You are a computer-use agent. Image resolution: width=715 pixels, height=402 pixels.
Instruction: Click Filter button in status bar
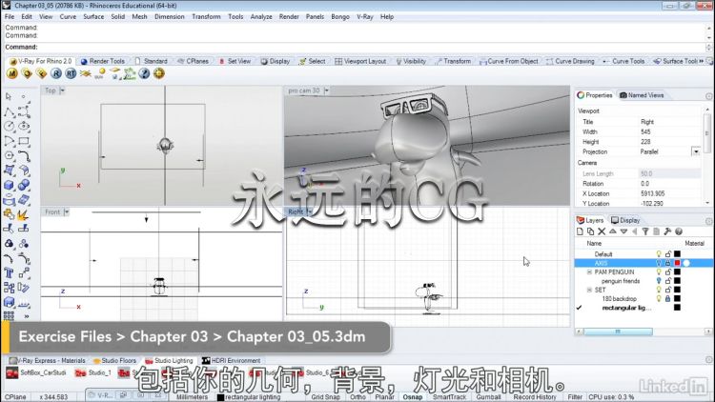(575, 397)
